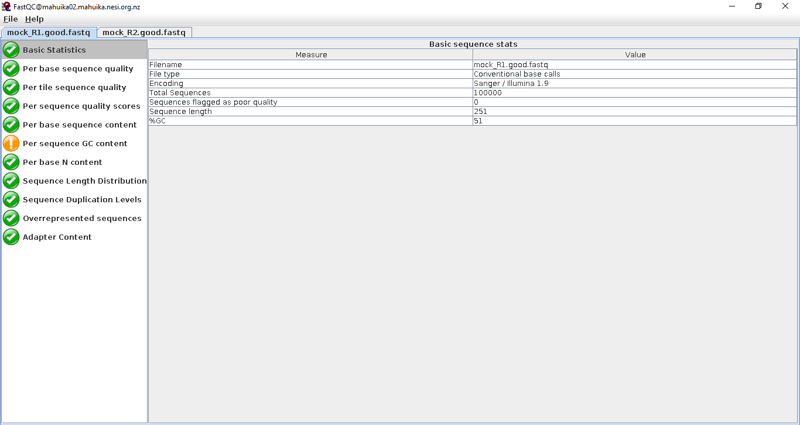Screen dimensions: 800x425
Task: Click the 51 %GC value
Action: pyautogui.click(x=635, y=121)
